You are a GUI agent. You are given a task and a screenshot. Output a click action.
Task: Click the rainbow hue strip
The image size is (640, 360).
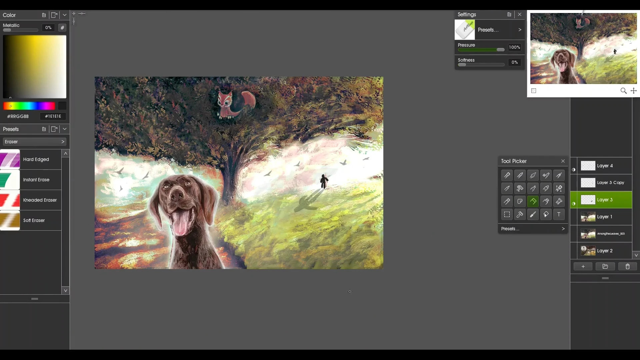tap(29, 106)
